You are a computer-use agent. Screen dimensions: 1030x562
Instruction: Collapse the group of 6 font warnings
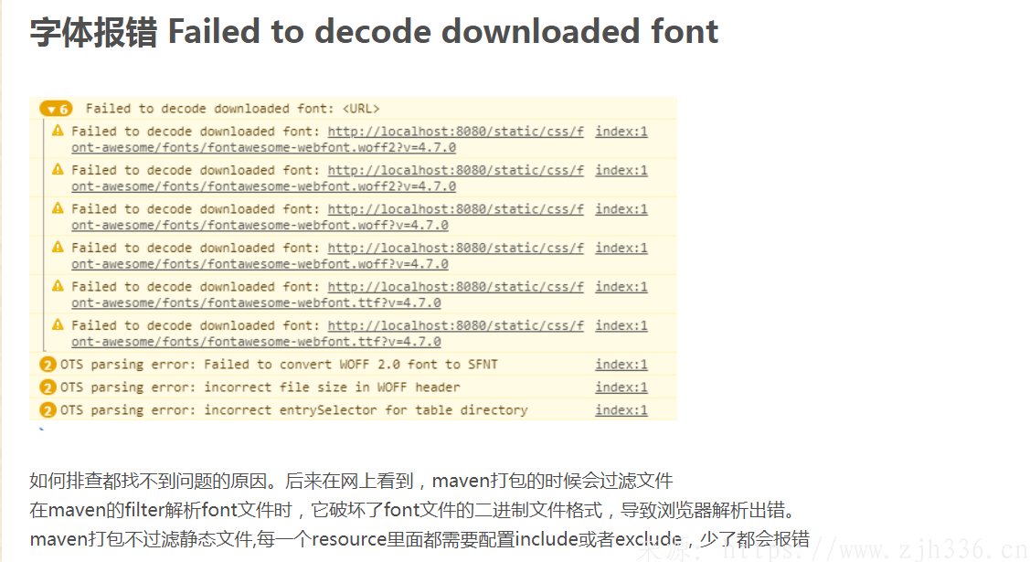click(x=51, y=109)
